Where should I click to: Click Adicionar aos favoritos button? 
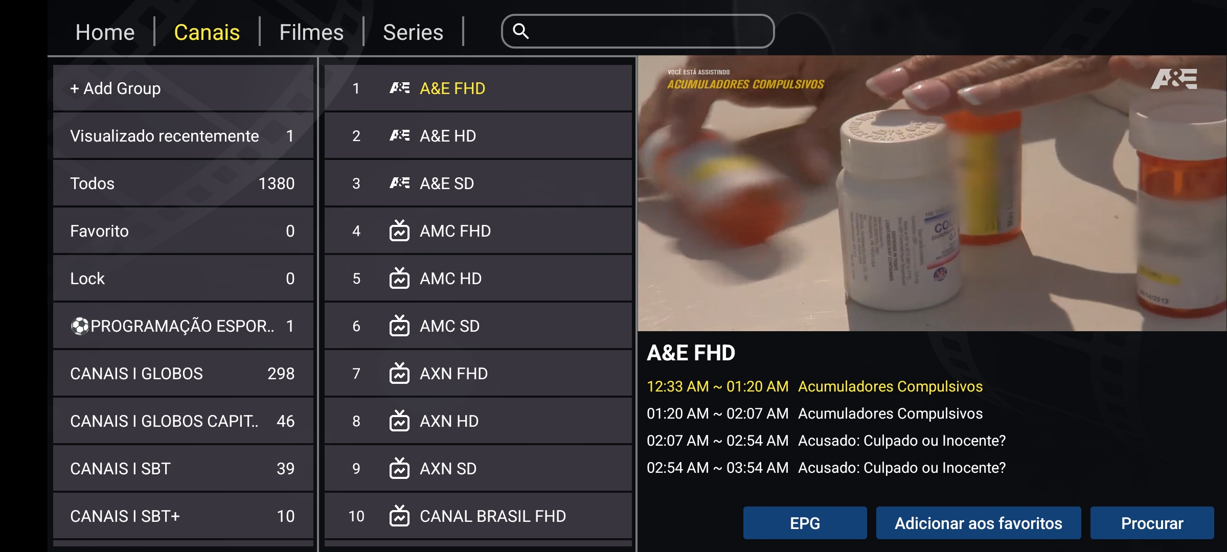tap(978, 523)
